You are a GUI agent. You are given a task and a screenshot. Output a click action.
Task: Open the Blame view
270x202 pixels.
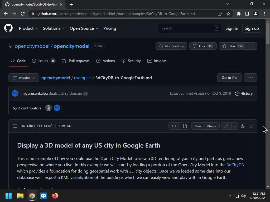pyautogui.click(x=212, y=126)
